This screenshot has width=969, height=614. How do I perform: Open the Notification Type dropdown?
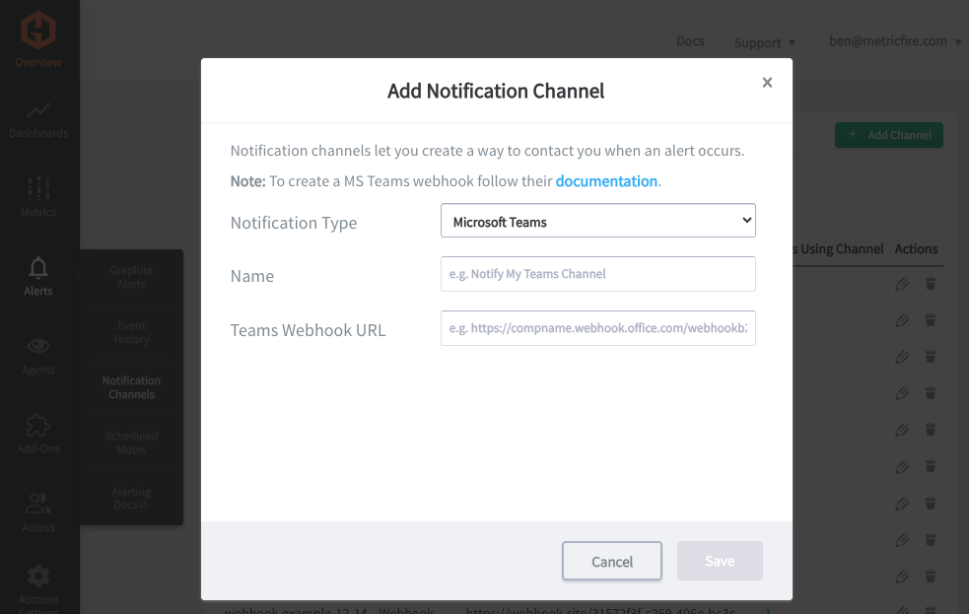(597, 221)
